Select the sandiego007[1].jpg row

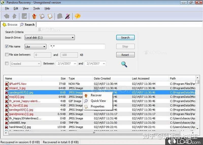pos(99,92)
